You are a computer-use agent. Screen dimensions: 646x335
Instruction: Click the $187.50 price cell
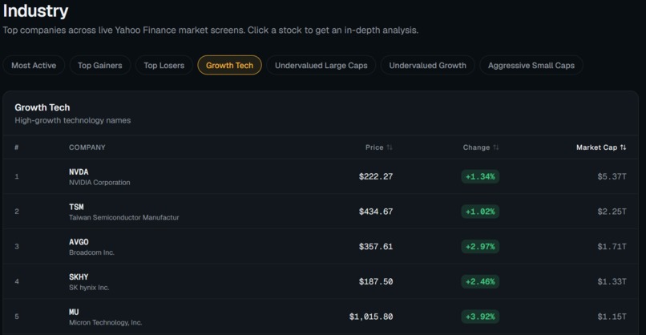pyautogui.click(x=376, y=281)
